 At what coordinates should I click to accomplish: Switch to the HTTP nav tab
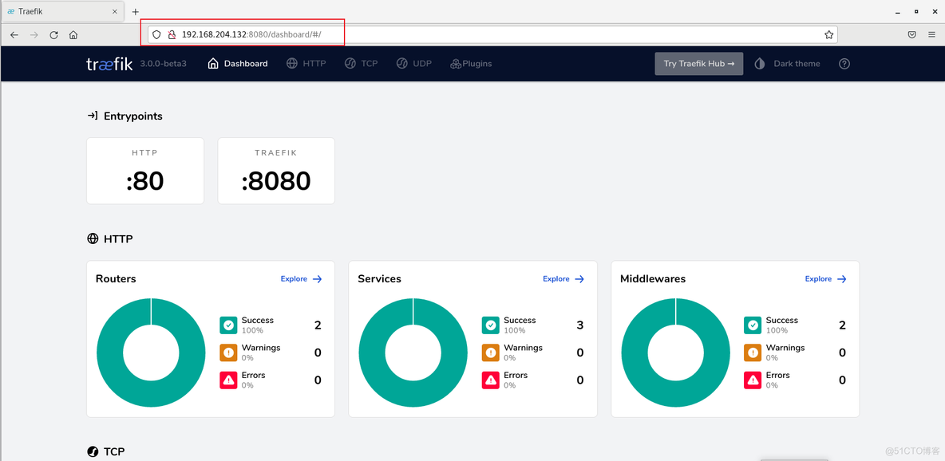pos(306,64)
